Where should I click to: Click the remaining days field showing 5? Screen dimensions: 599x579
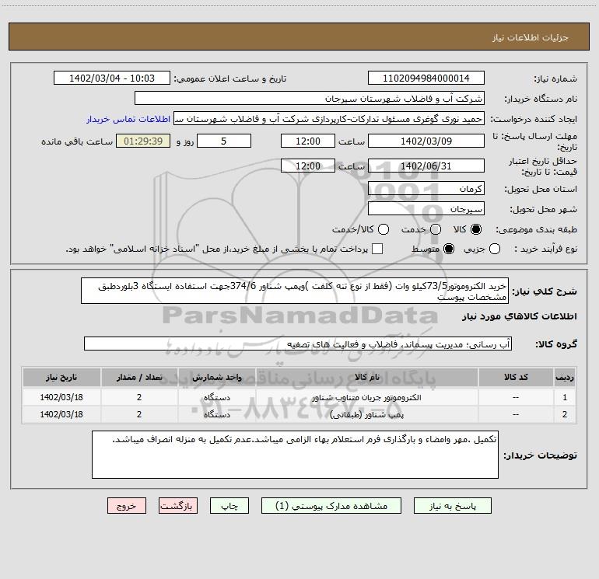(224, 141)
